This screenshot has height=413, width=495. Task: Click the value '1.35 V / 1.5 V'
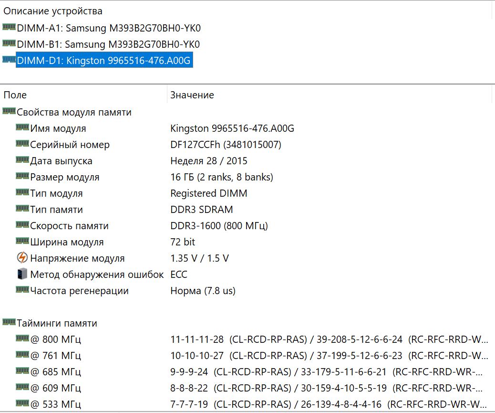pyautogui.click(x=199, y=258)
